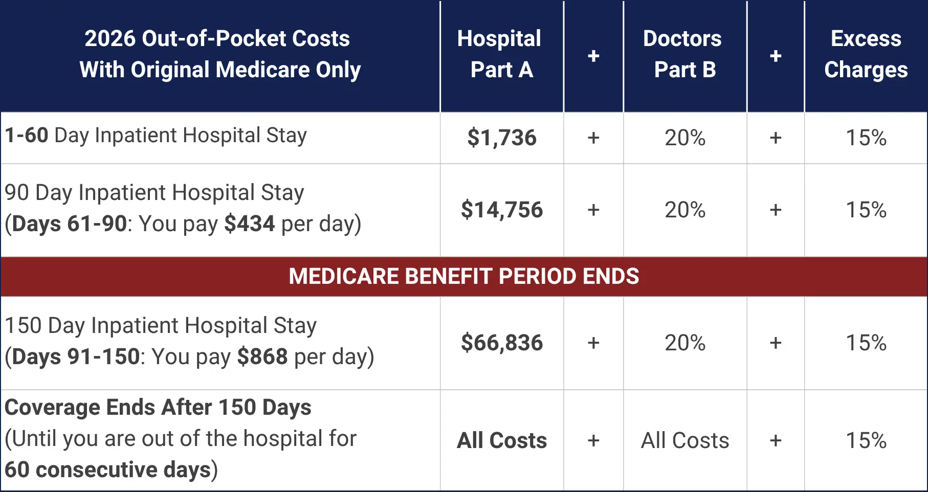Select the $14,756 hospital cost cell

501,210
